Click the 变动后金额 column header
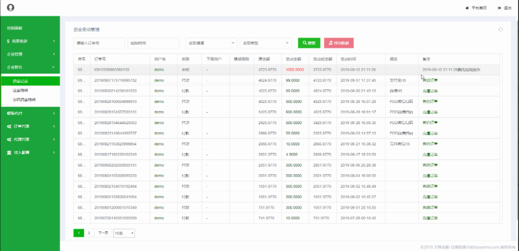Image resolution: width=519 pixels, height=251 pixels. point(323,59)
